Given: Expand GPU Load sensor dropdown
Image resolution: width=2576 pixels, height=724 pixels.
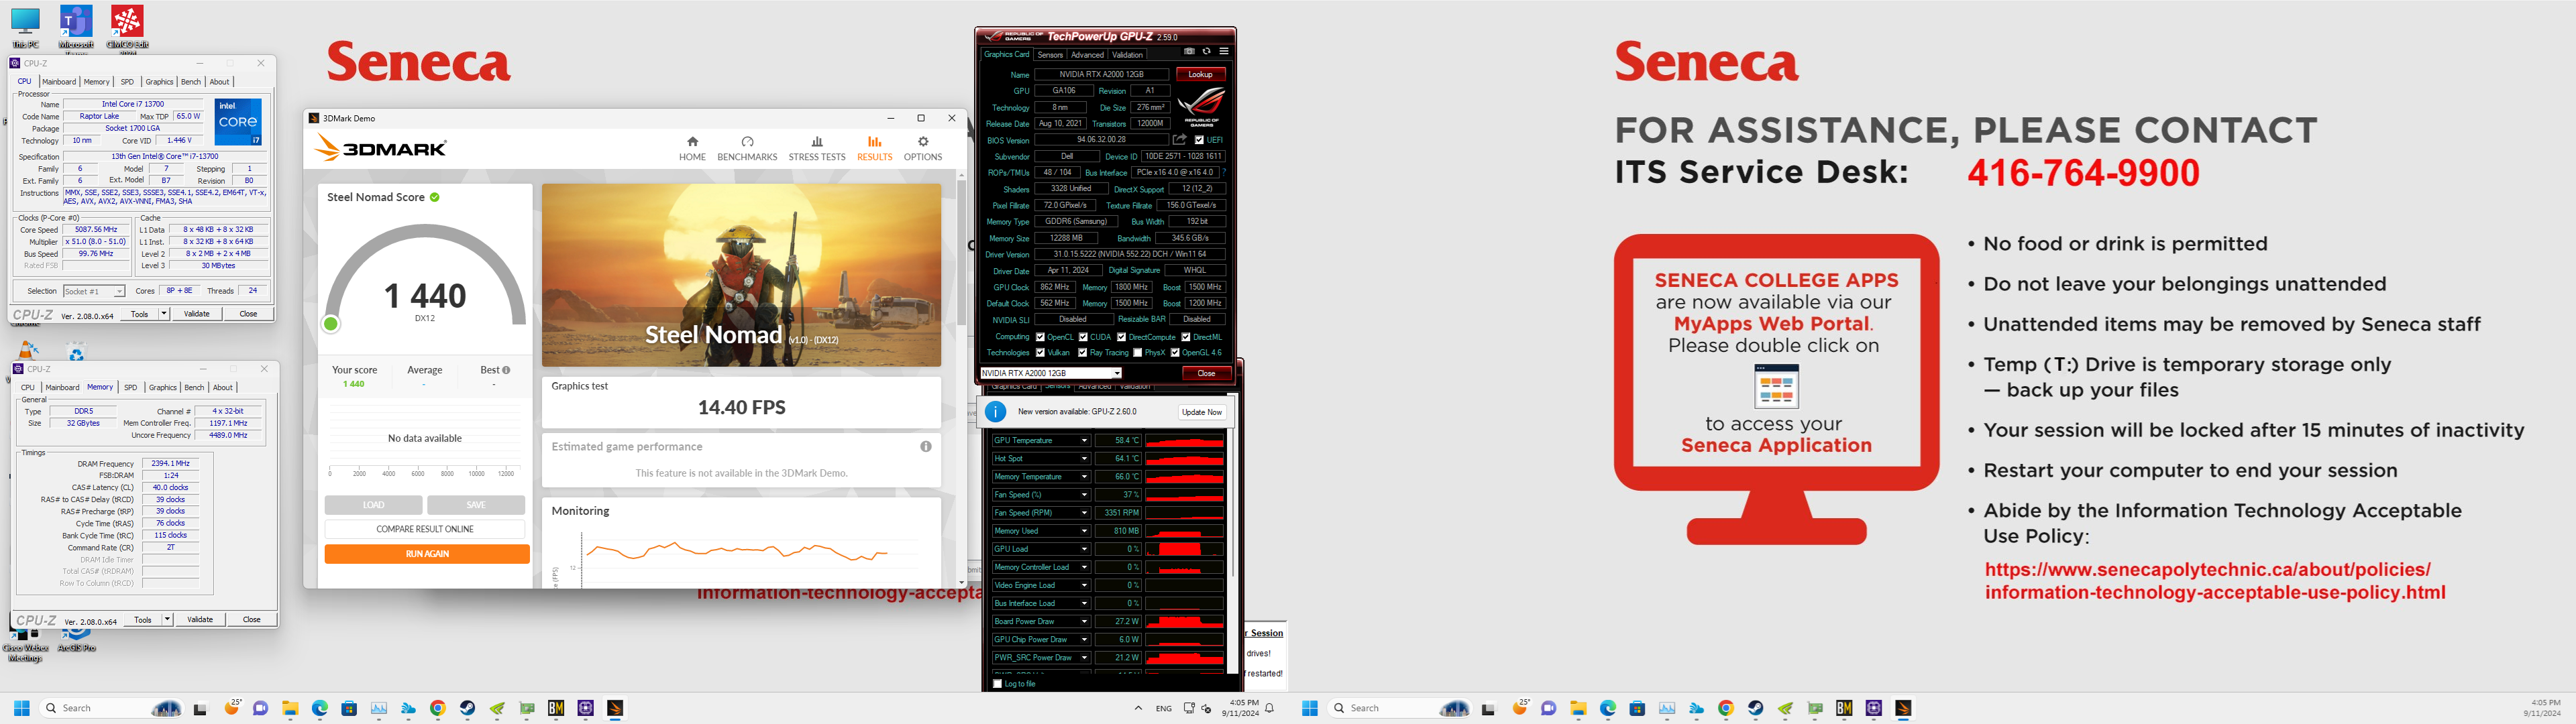Looking at the screenshot, I should click(1084, 549).
